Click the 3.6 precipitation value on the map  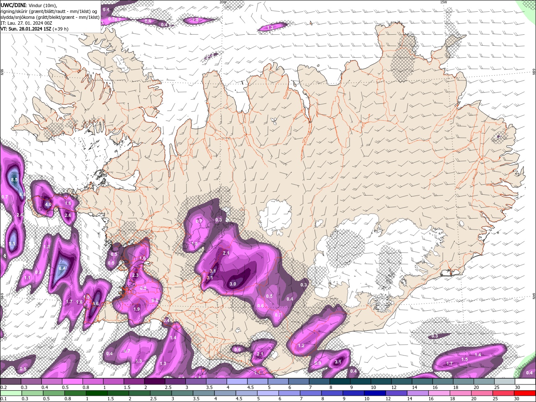(x=95, y=304)
